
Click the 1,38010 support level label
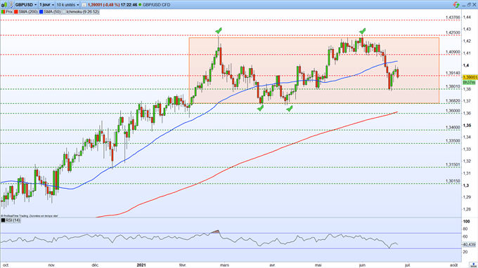pos(453,86)
